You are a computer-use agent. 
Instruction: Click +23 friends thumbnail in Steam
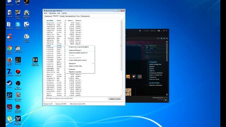(139, 77)
